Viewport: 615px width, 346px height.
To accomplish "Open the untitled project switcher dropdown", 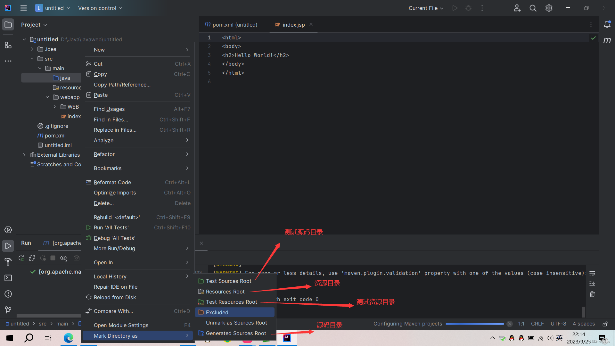I will (x=53, y=8).
